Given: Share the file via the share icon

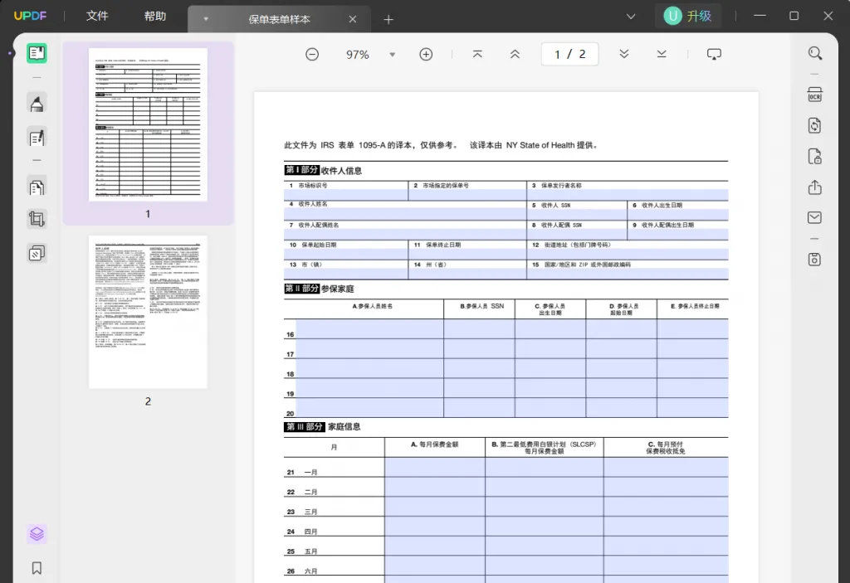Looking at the screenshot, I should 814,187.
